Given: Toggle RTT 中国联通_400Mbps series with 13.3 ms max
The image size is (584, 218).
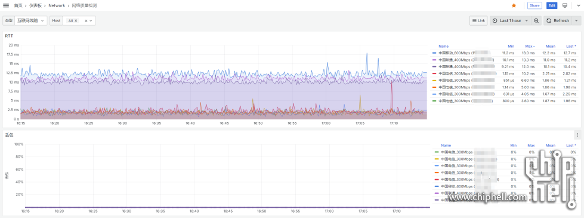Looking at the screenshot, I should click(x=466, y=60).
